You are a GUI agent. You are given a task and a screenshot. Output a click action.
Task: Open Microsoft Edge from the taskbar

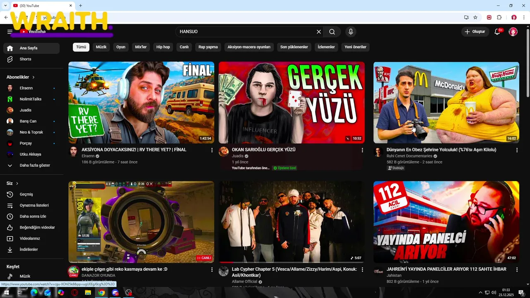(34, 293)
